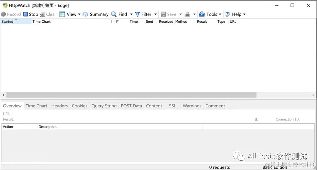Image resolution: width=317 pixels, height=170 pixels.
Task: Open the SSL tab
Action: tap(172, 106)
